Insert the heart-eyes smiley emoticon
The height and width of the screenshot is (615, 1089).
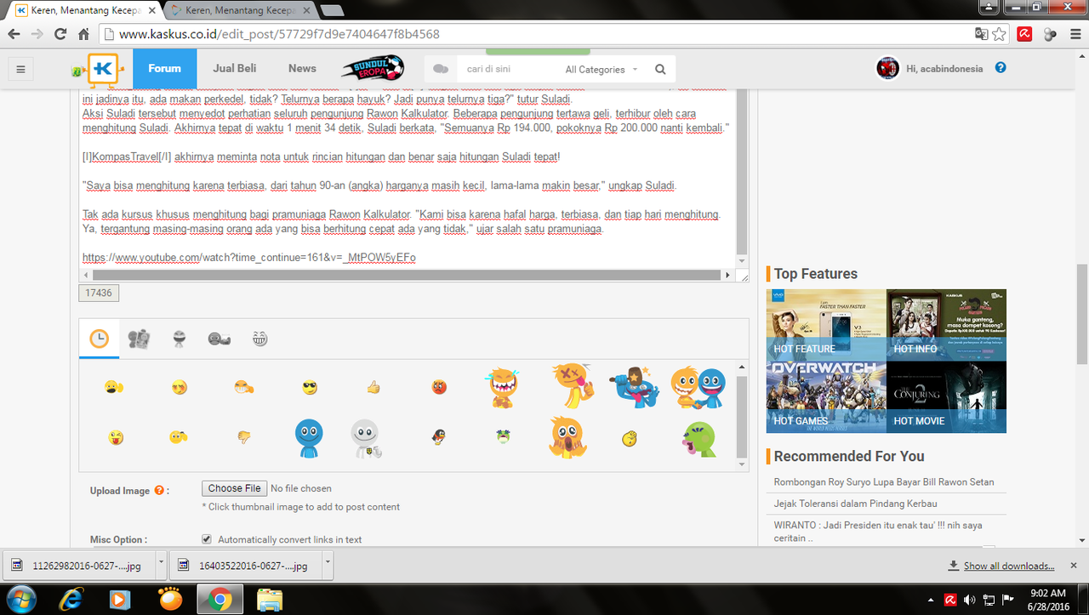click(x=179, y=388)
